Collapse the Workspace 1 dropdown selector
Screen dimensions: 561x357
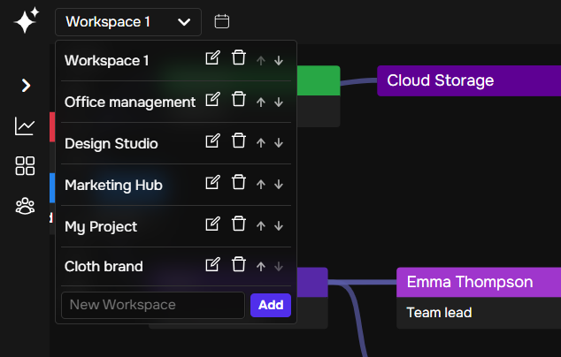pyautogui.click(x=128, y=21)
